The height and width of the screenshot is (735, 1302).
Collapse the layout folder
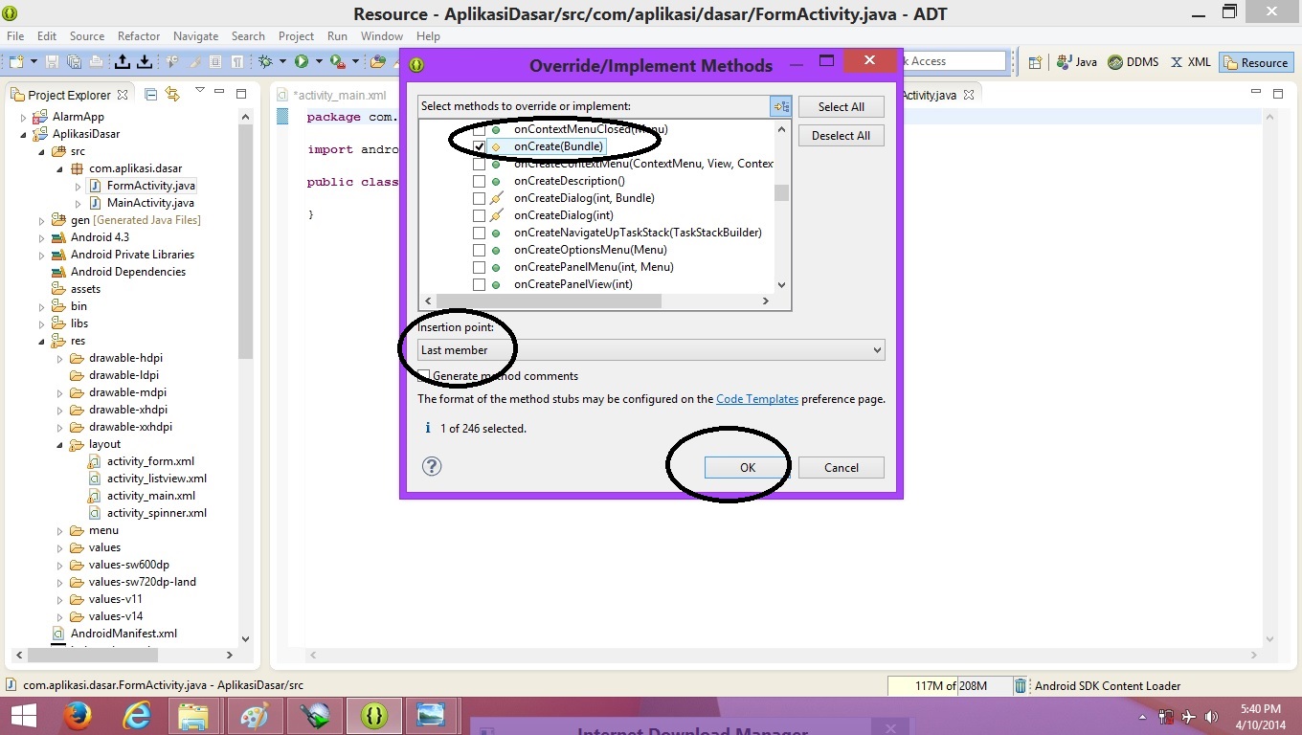coord(60,444)
